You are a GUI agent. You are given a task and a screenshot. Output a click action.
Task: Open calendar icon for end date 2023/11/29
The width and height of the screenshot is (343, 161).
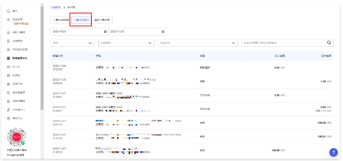pos(163,31)
